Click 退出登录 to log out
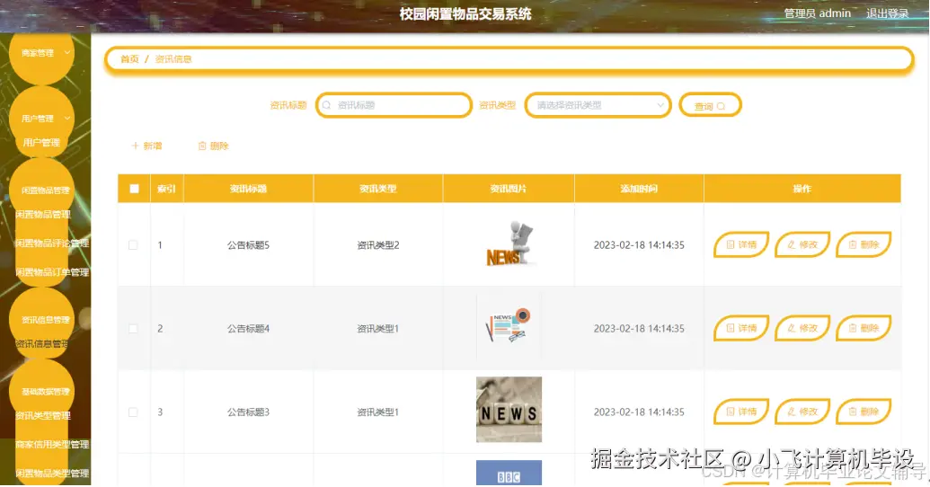Screen dimensions: 930x487 tap(887, 13)
